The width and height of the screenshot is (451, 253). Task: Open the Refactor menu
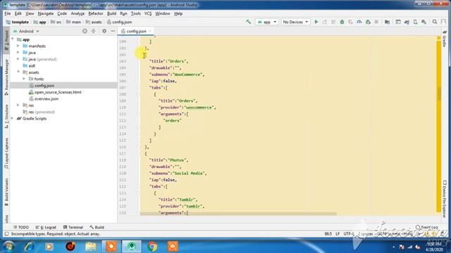click(96, 13)
